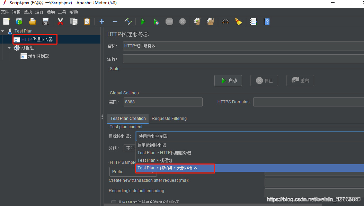Open the 目标控制器 combo box
Viewport: 364px width, 206px height.
point(250,136)
